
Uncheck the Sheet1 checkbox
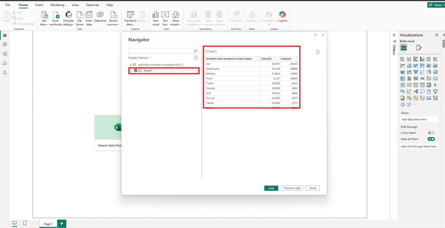pyautogui.click(x=136, y=71)
